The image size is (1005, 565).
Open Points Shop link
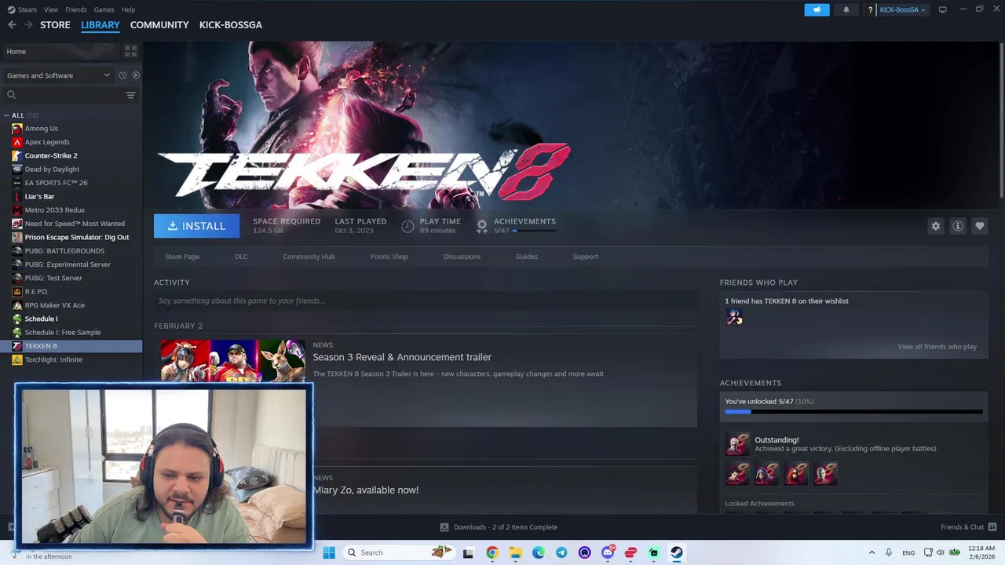click(x=389, y=257)
